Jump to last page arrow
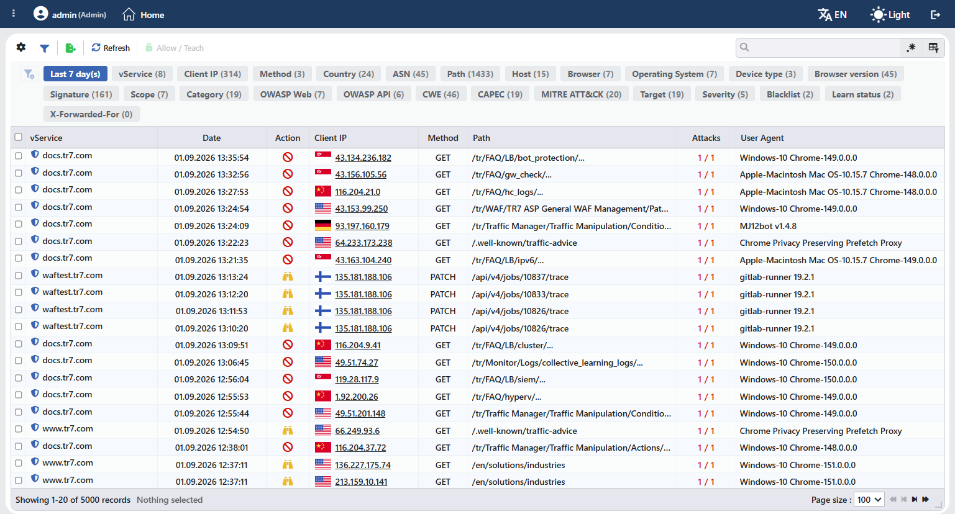 coord(925,499)
